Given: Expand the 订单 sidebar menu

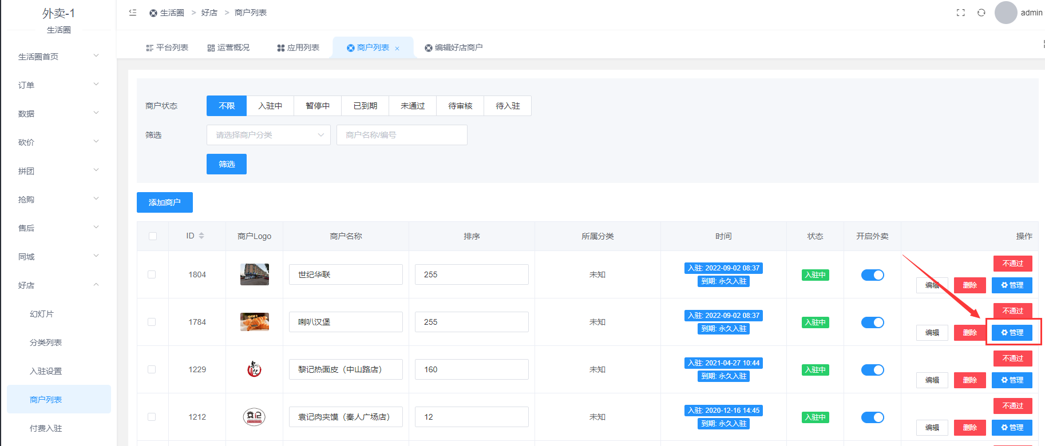Looking at the screenshot, I should pyautogui.click(x=57, y=85).
